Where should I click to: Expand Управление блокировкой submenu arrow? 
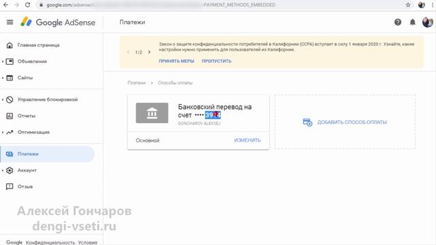[3, 99]
